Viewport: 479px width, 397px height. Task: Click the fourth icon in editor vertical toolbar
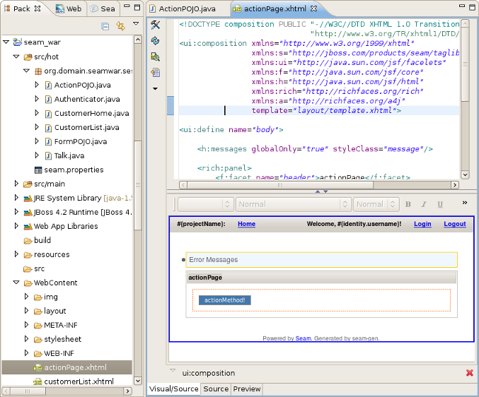(x=155, y=73)
